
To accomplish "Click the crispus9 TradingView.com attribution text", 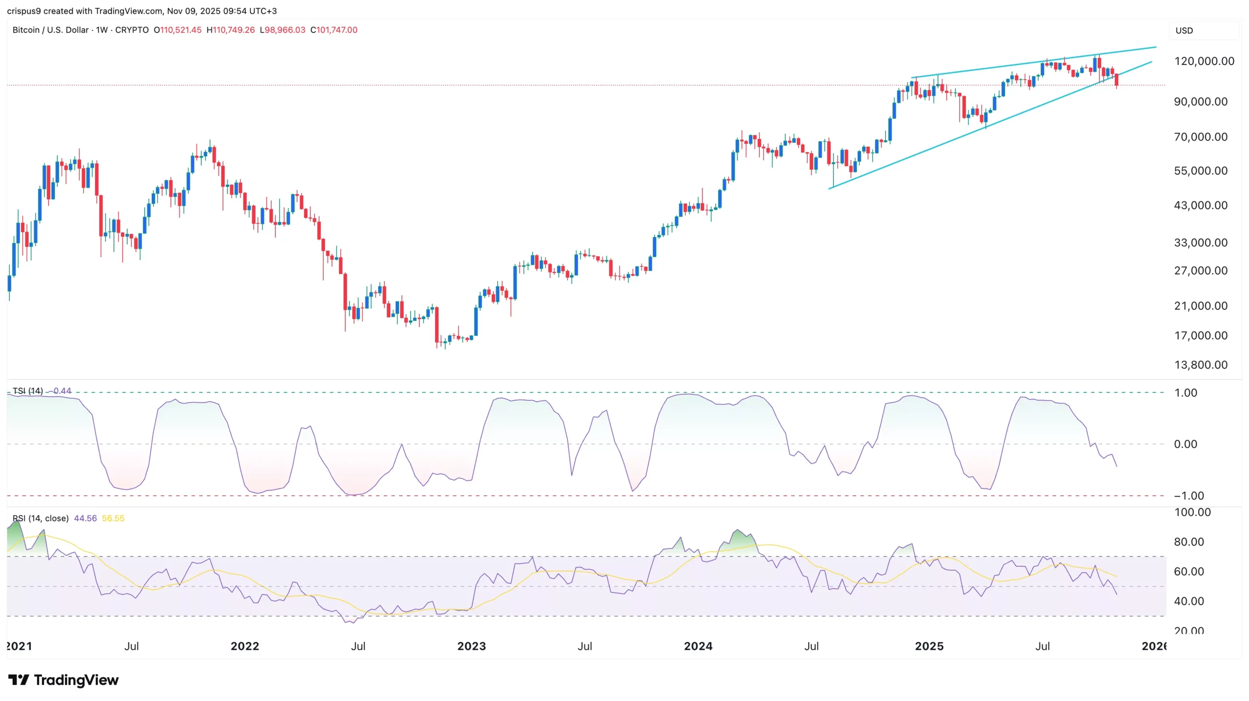I will [x=141, y=11].
